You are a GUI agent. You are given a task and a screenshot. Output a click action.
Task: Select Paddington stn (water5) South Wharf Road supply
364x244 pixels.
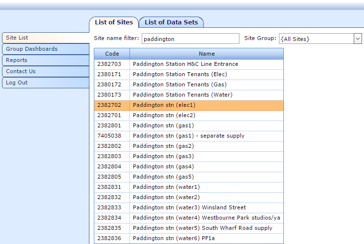pos(189,228)
